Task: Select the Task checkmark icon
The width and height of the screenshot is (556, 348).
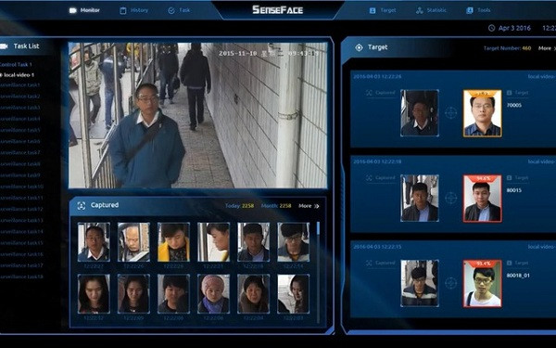Action: point(171,10)
